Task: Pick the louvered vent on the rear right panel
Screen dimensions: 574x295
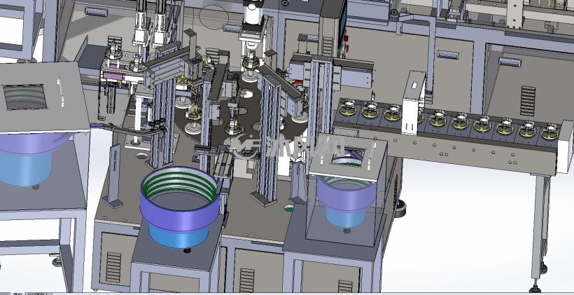Action: coord(528,101)
